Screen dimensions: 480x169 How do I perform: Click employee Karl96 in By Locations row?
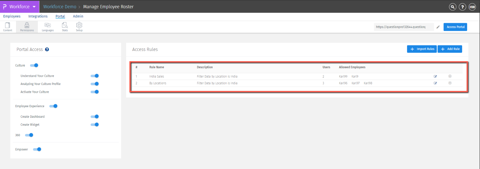343,83
